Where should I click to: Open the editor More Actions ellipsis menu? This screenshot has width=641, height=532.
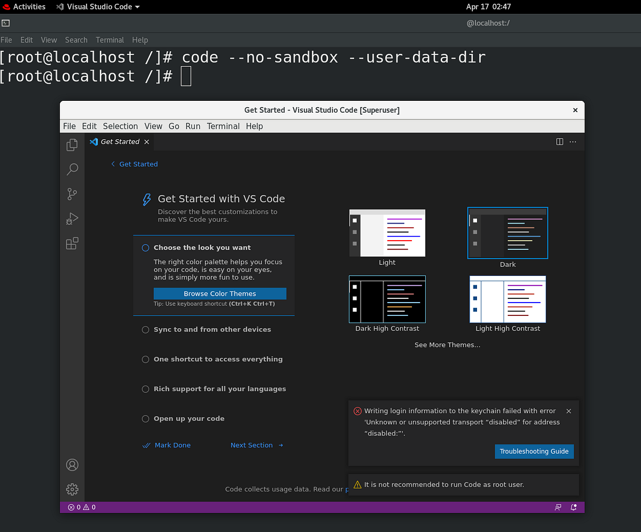pos(573,141)
